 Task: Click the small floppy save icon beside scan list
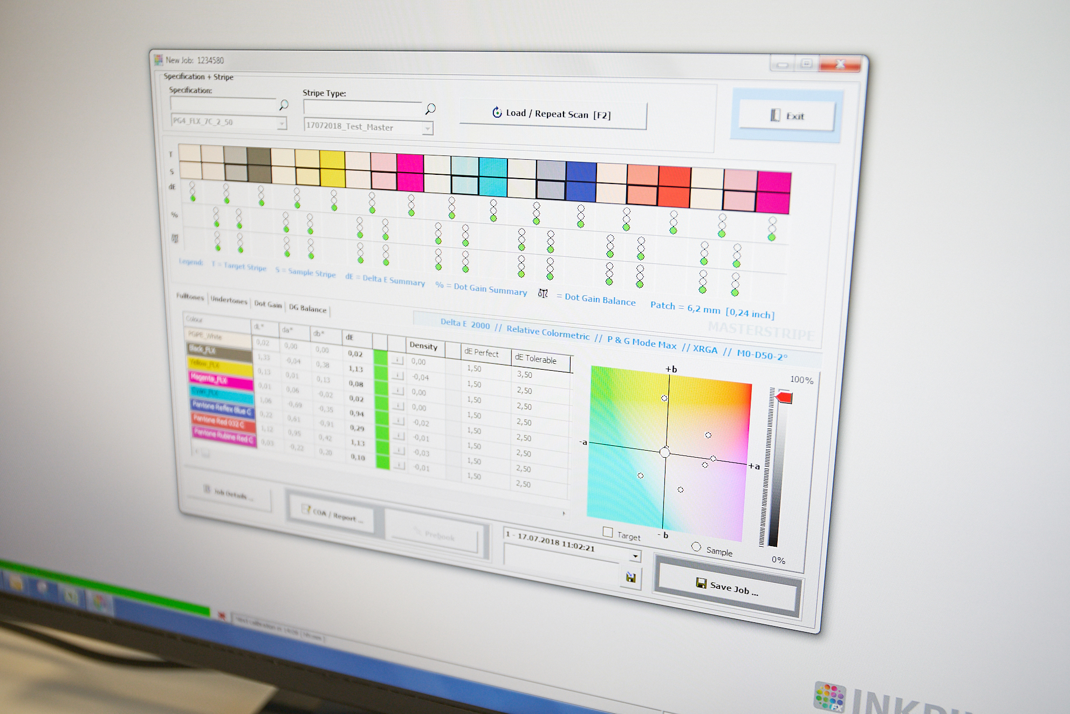(x=630, y=577)
